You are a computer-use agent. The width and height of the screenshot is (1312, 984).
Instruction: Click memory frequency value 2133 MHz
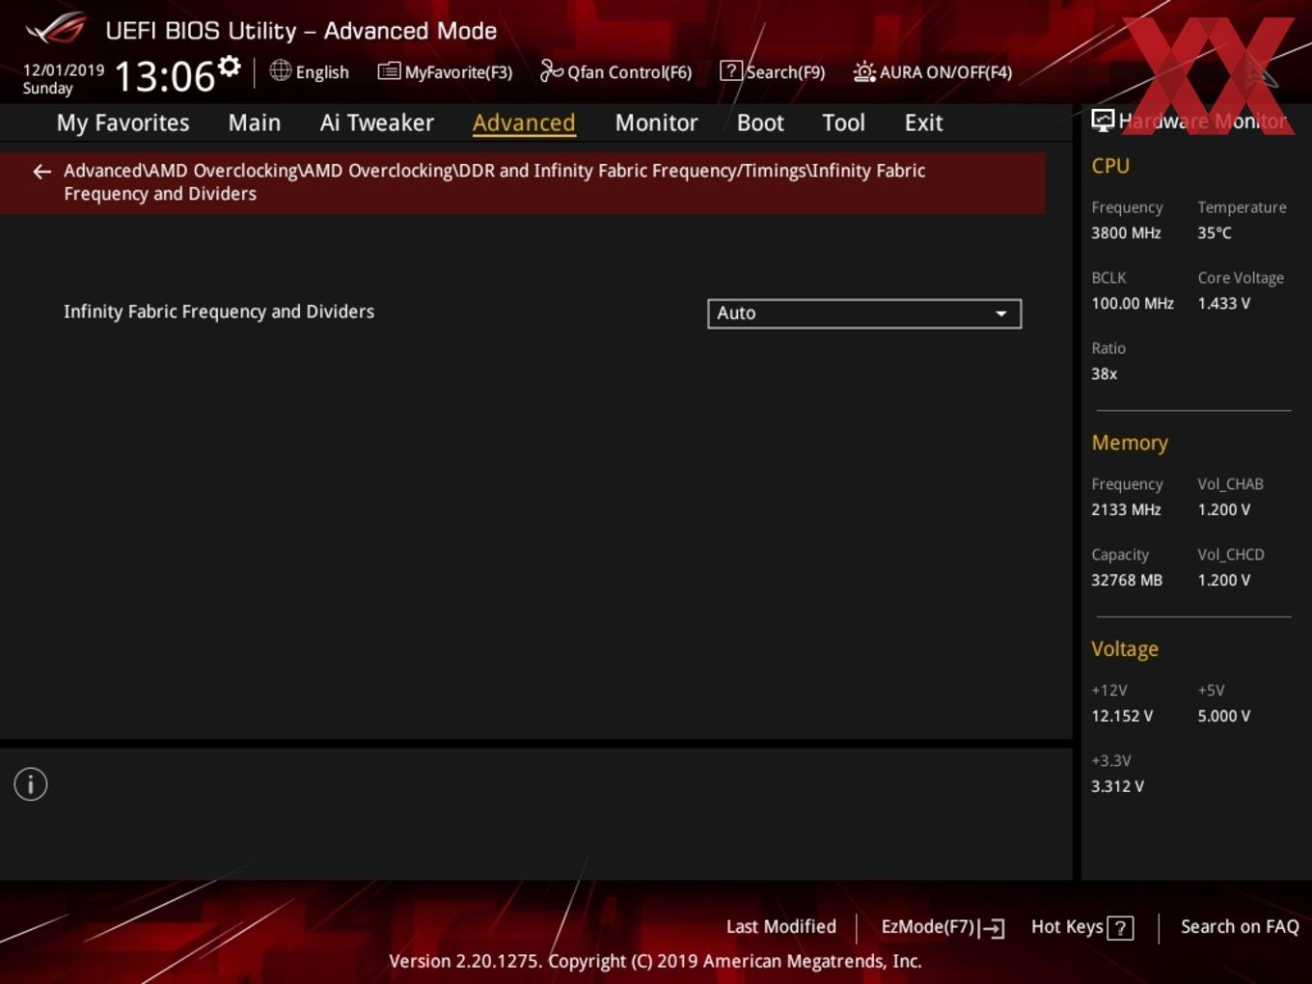(1126, 509)
